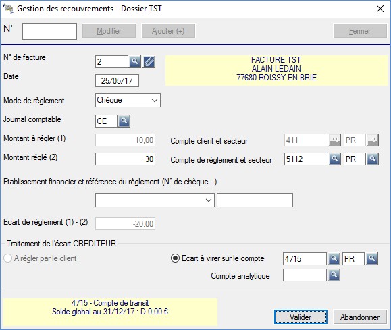391x330 pixels.
Task: Click the Valider button
Action: 301,317
